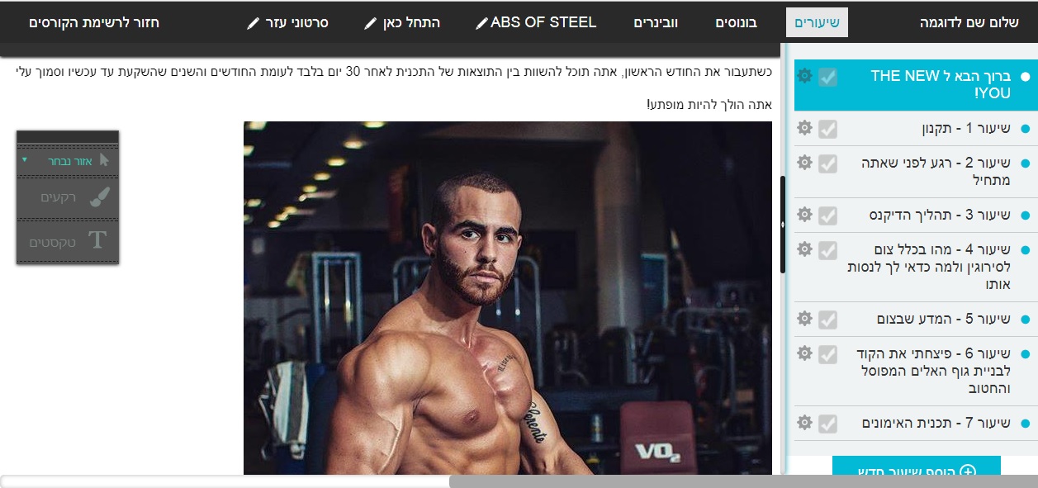
Task: Toggle checkbox for שיעור 4 lesson
Action: tap(828, 250)
